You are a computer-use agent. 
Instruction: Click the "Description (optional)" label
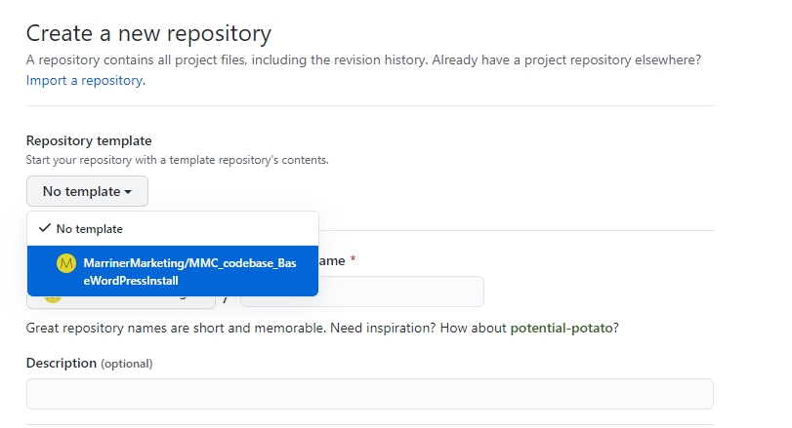[89, 363]
